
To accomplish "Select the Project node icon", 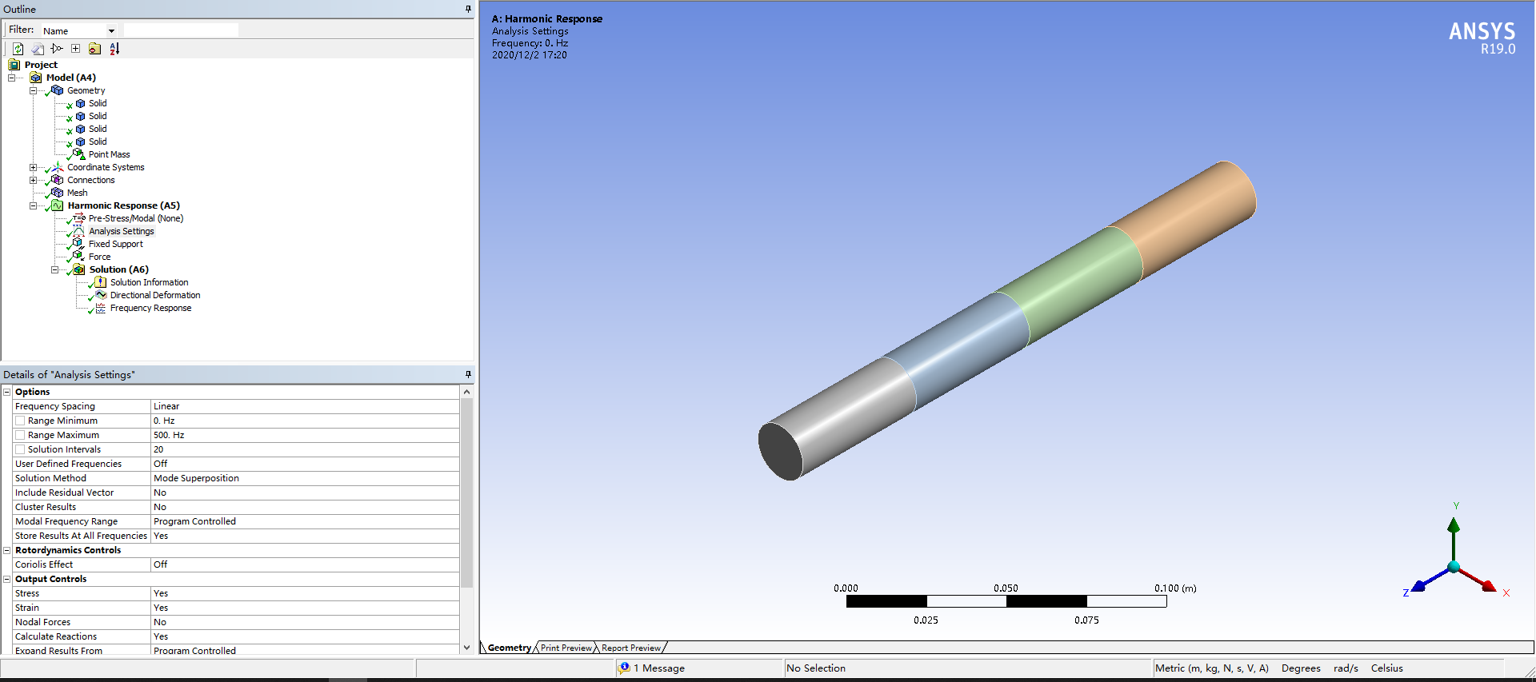I will (x=14, y=65).
